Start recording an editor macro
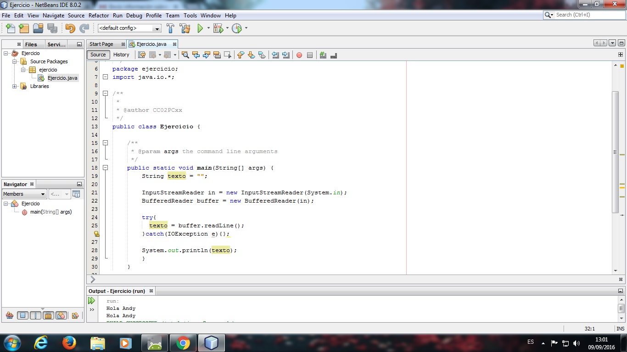This screenshot has width=627, height=352. [299, 55]
